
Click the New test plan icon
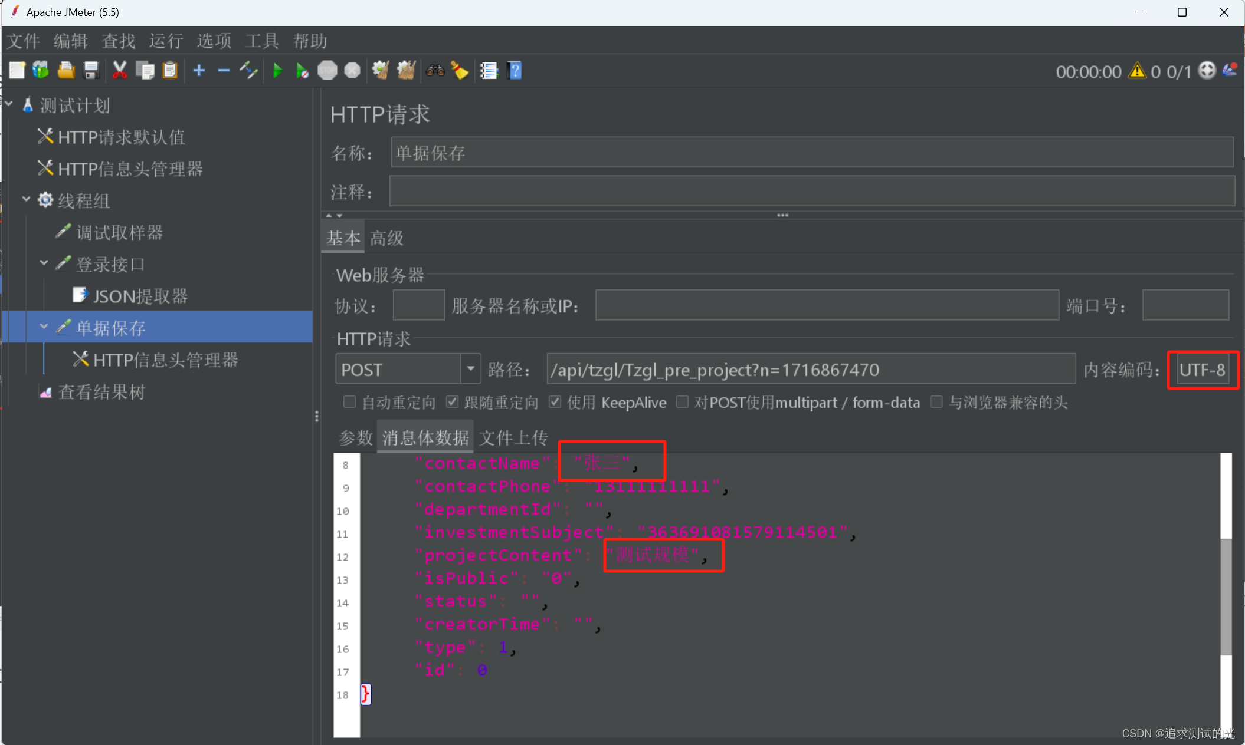click(x=17, y=71)
